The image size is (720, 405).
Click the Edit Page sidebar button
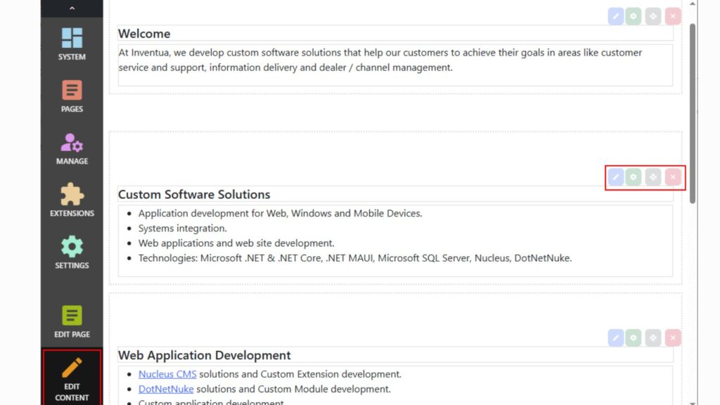[72, 322]
